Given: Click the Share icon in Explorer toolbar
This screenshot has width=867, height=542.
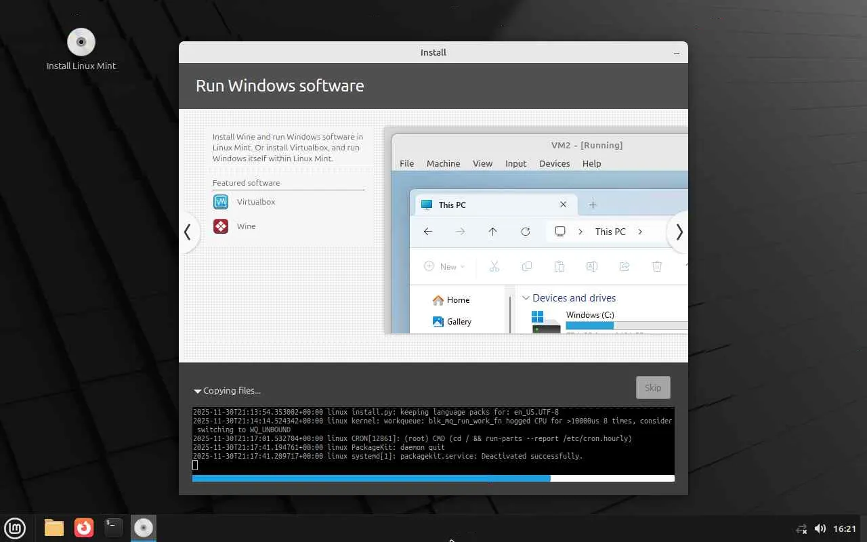Looking at the screenshot, I should tap(625, 267).
